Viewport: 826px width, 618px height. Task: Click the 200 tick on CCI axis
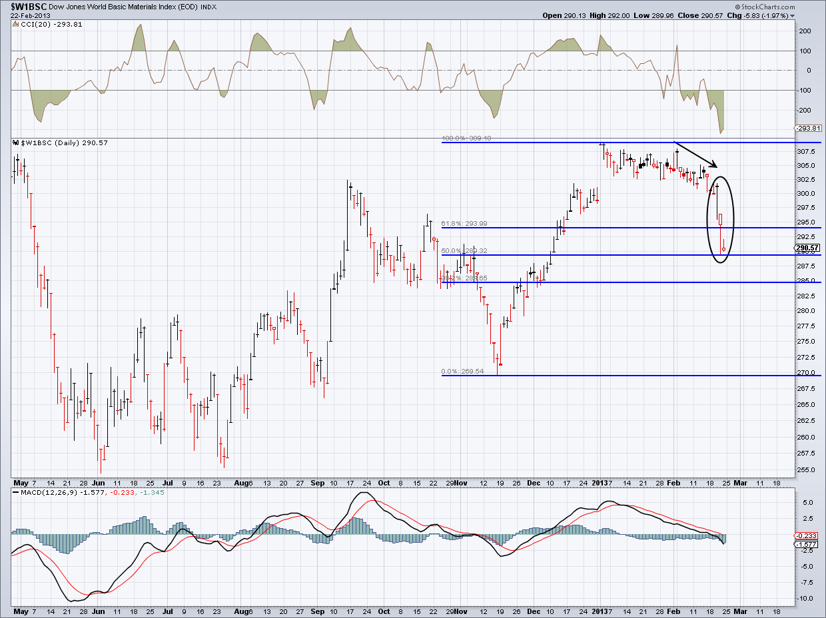pyautogui.click(x=804, y=31)
